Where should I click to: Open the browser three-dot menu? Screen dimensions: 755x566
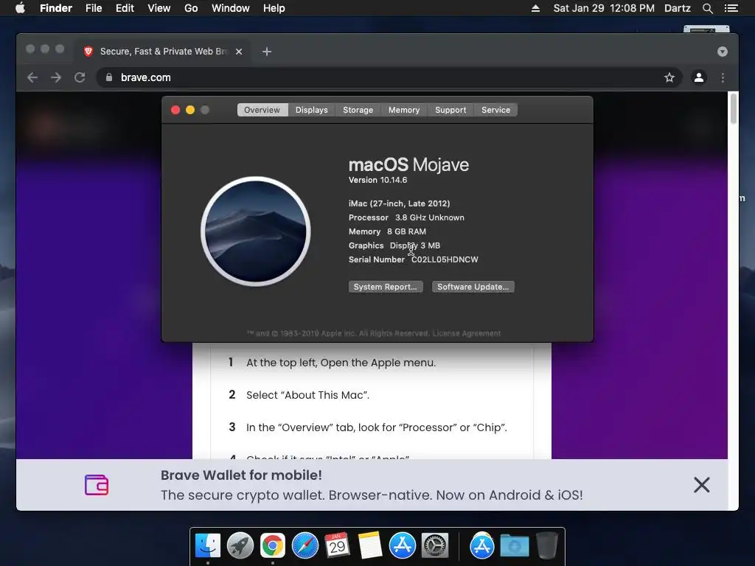[x=723, y=77]
